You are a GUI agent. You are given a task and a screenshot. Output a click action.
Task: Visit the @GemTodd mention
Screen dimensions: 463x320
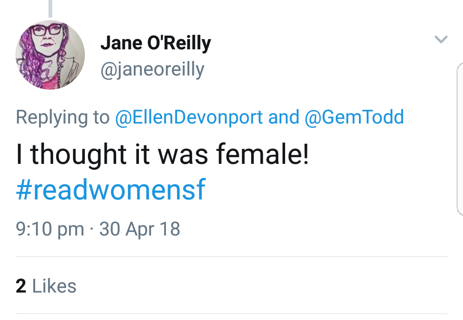click(x=354, y=117)
